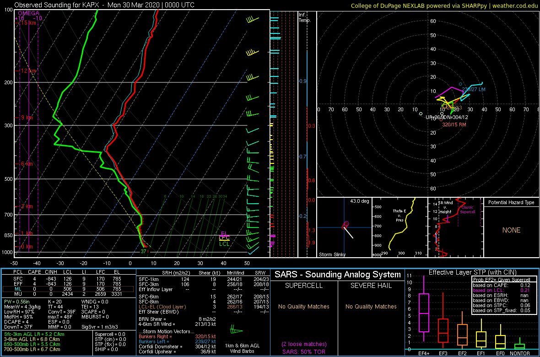
Task: Click the Effective Layer STP (with CIN) title
Action: click(472, 272)
